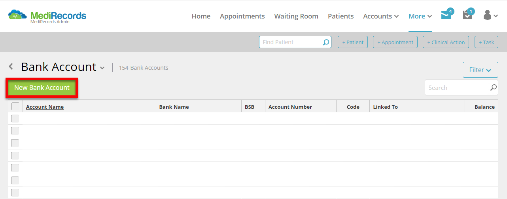
Task: Click the back arrow beside Bank Account
Action: click(11, 67)
